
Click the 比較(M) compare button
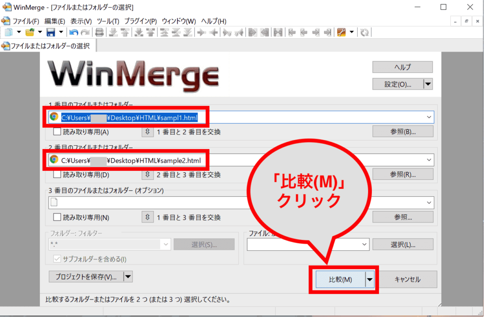(340, 279)
